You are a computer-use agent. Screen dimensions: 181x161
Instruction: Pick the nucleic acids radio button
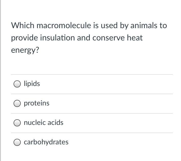pyautogui.click(x=17, y=123)
